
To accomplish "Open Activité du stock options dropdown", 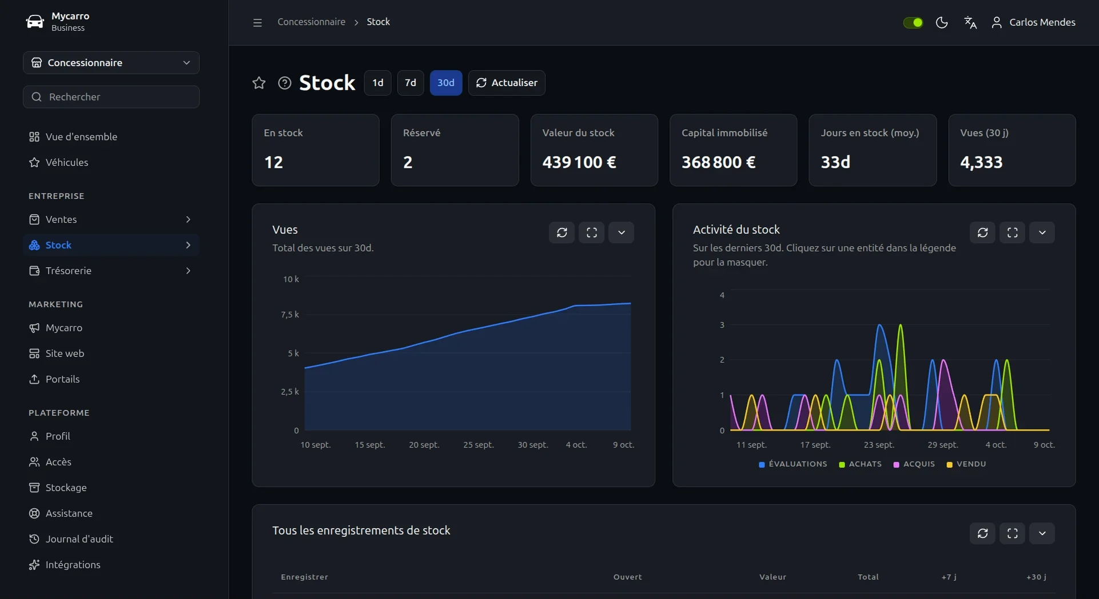I will [x=1042, y=232].
